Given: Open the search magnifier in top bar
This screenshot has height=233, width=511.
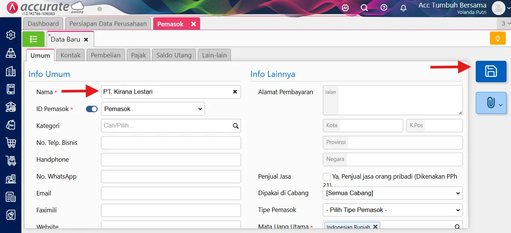Looking at the screenshot, I should point(364,8).
